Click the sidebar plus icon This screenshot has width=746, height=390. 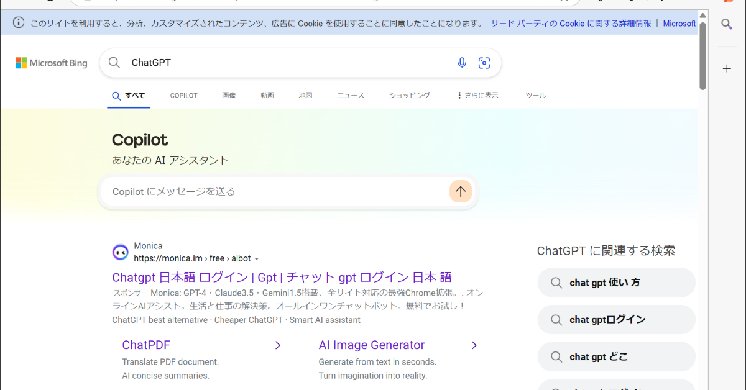727,68
